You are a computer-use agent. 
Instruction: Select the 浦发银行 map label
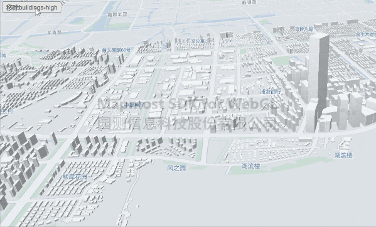point(271,92)
